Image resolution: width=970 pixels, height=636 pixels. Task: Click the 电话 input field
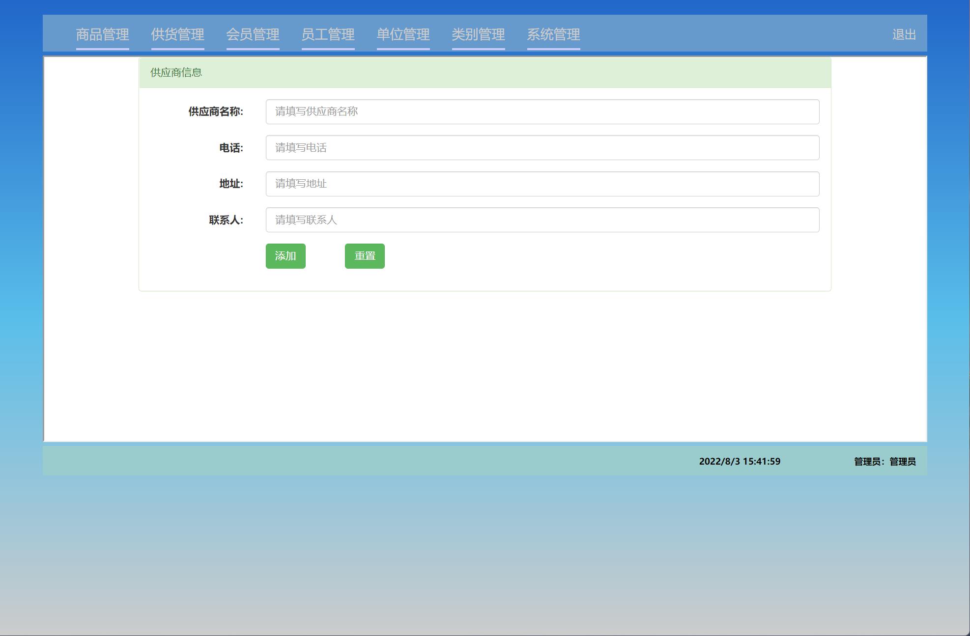click(541, 148)
